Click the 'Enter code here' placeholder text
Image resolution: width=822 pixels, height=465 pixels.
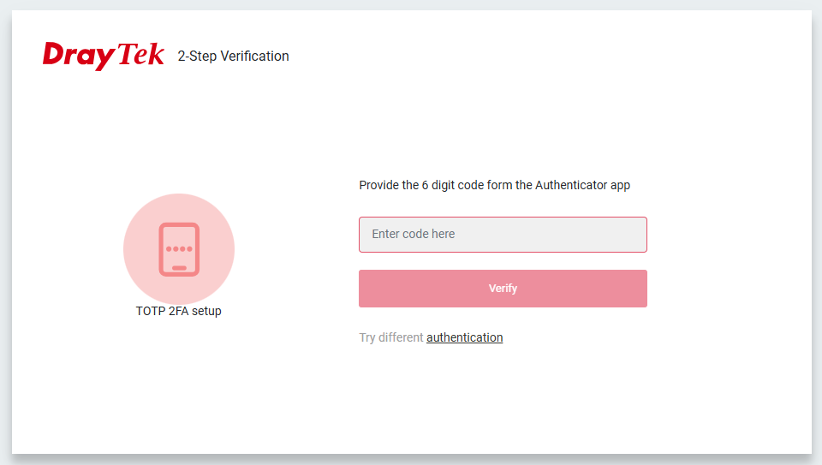[x=413, y=234]
